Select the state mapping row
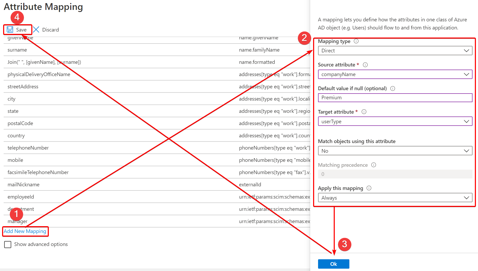 (x=157, y=111)
